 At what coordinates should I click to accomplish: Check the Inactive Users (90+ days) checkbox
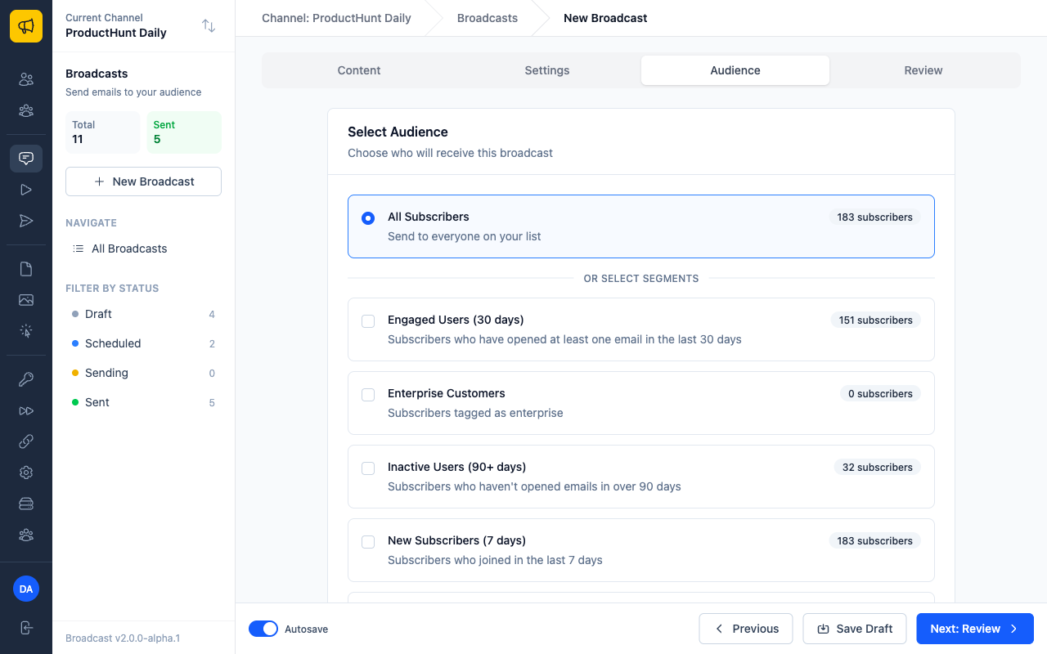click(x=368, y=468)
